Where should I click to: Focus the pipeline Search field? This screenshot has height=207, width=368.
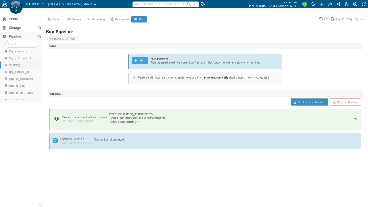coord(21,44)
